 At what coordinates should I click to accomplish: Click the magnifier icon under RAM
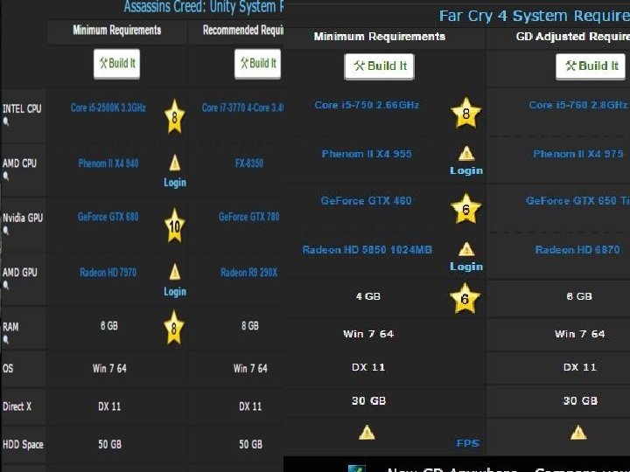tap(5, 339)
